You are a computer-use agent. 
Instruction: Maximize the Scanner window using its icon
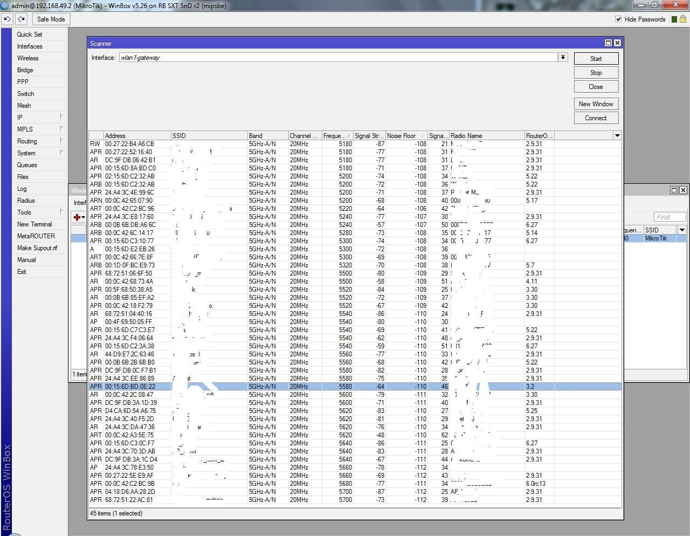click(x=608, y=43)
